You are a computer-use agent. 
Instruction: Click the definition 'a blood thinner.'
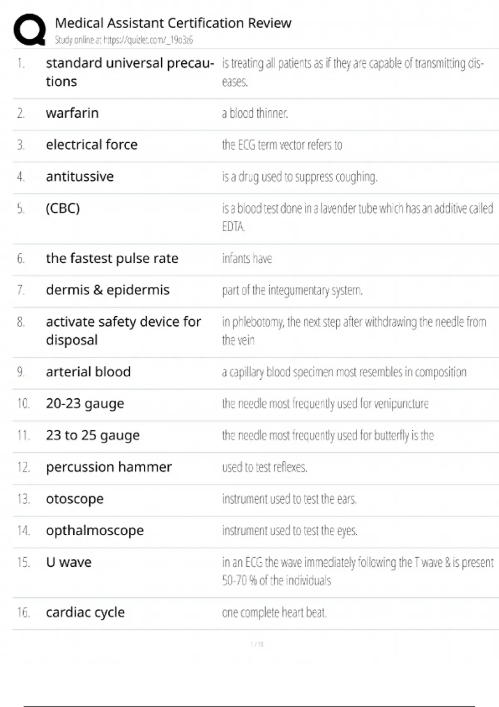255,113
